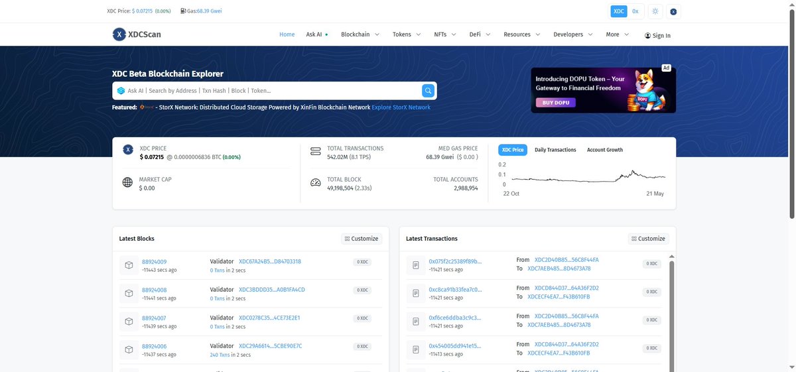
Task: Click document icon for transaction 0xc8ca91b33fea7c0
Action: [x=416, y=293]
